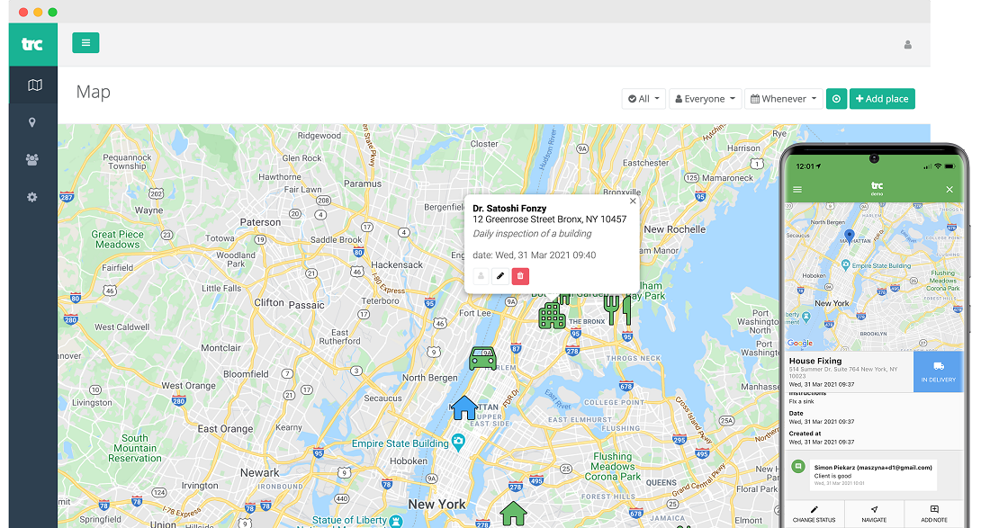
Task: Click Change Status on phone bottom bar
Action: [x=814, y=515]
